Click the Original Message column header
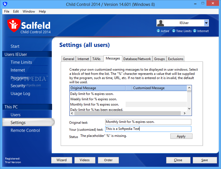Screen dimensions: 221x169 coord(98,88)
